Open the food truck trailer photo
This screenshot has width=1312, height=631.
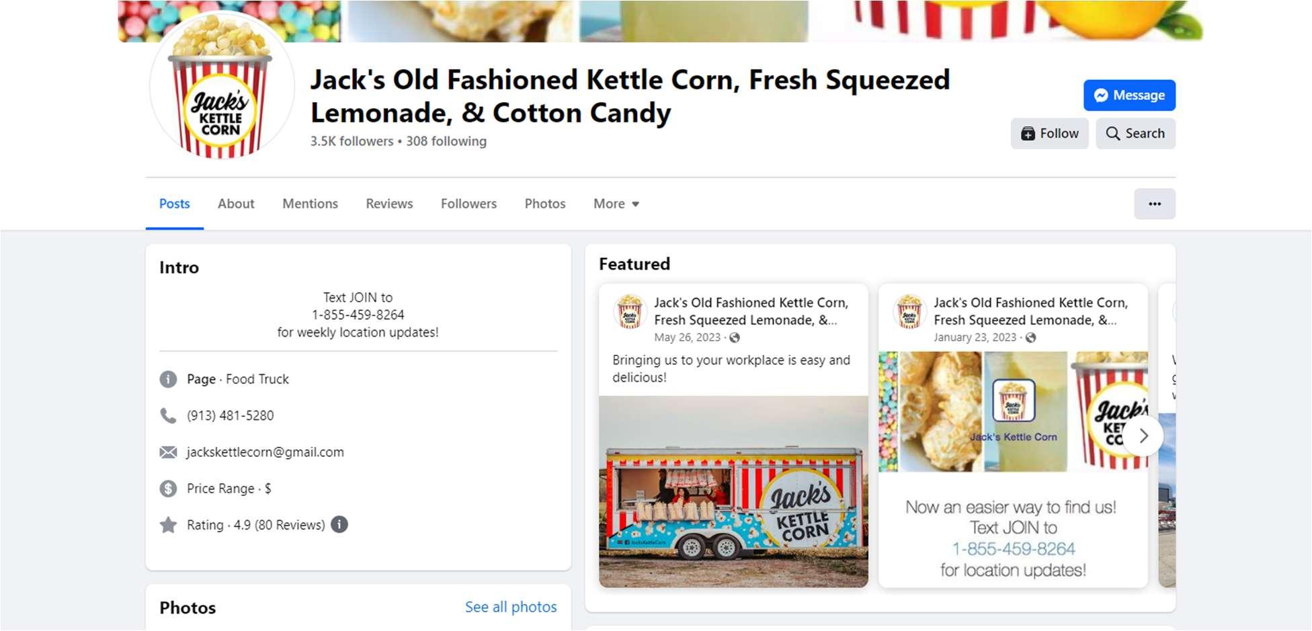(733, 491)
